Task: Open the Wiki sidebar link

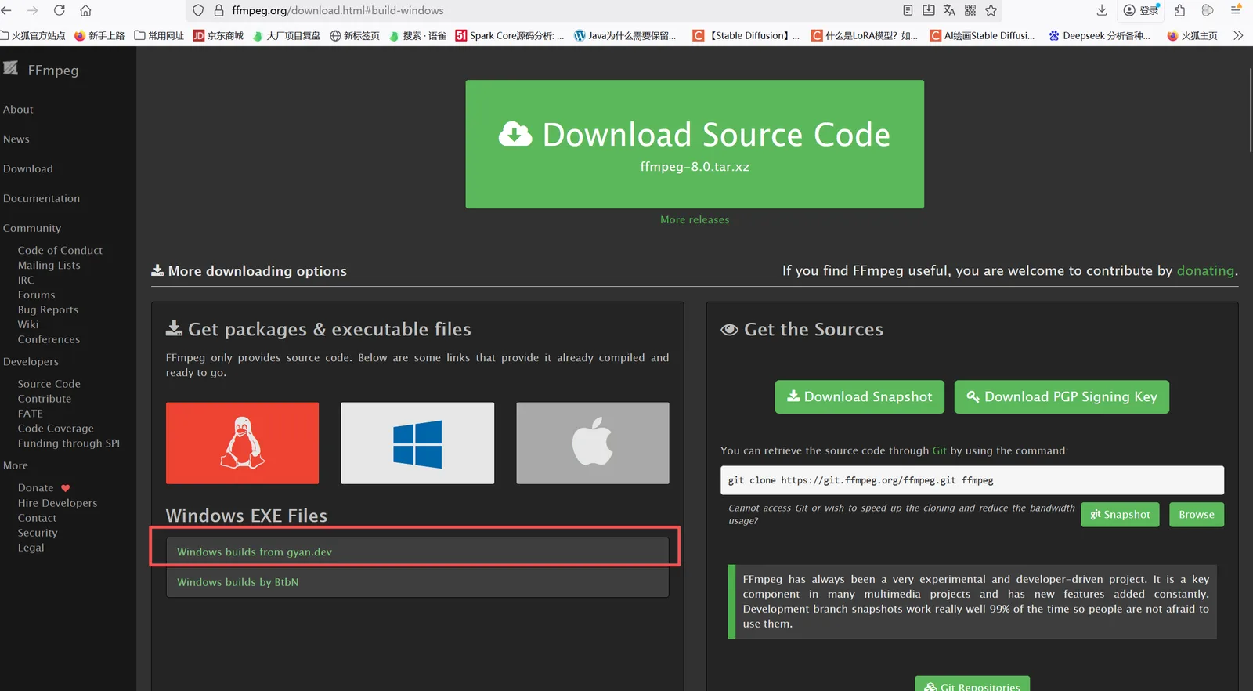Action: 28,324
